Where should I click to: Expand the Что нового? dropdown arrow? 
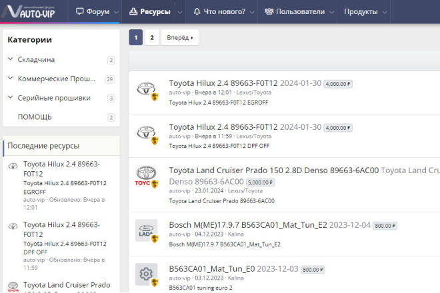pyautogui.click(x=252, y=12)
